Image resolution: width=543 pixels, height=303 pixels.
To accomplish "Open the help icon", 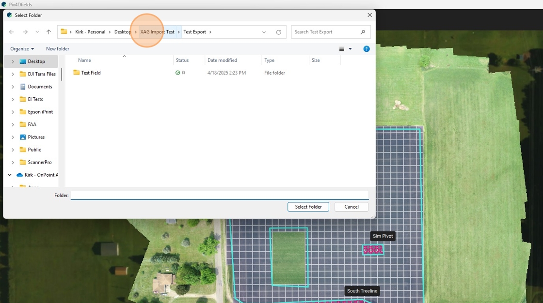I will click(367, 49).
